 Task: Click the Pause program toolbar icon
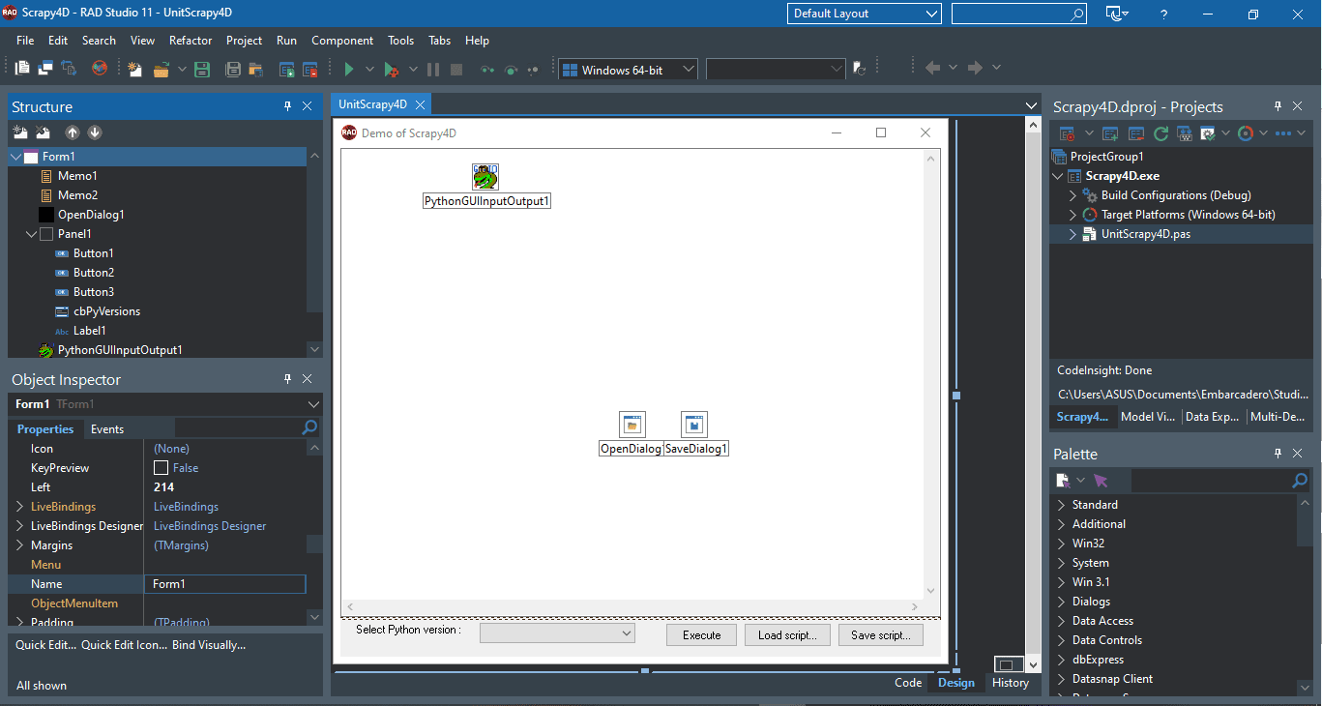433,69
